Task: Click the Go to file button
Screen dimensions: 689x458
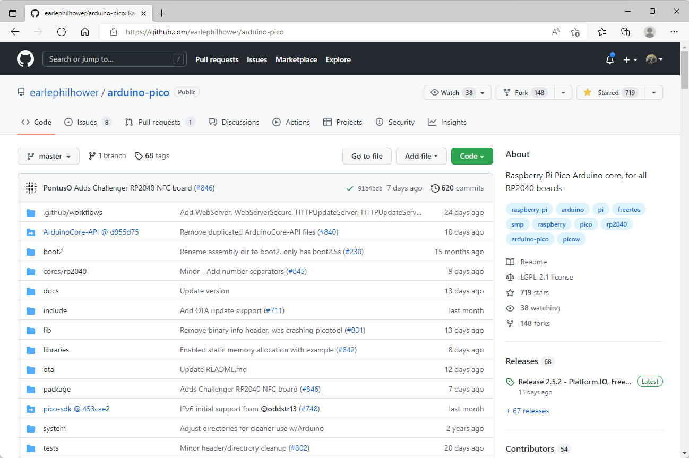Action: (x=367, y=156)
